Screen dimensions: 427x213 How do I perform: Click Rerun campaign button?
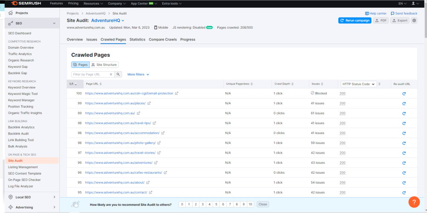pyautogui.click(x=354, y=20)
